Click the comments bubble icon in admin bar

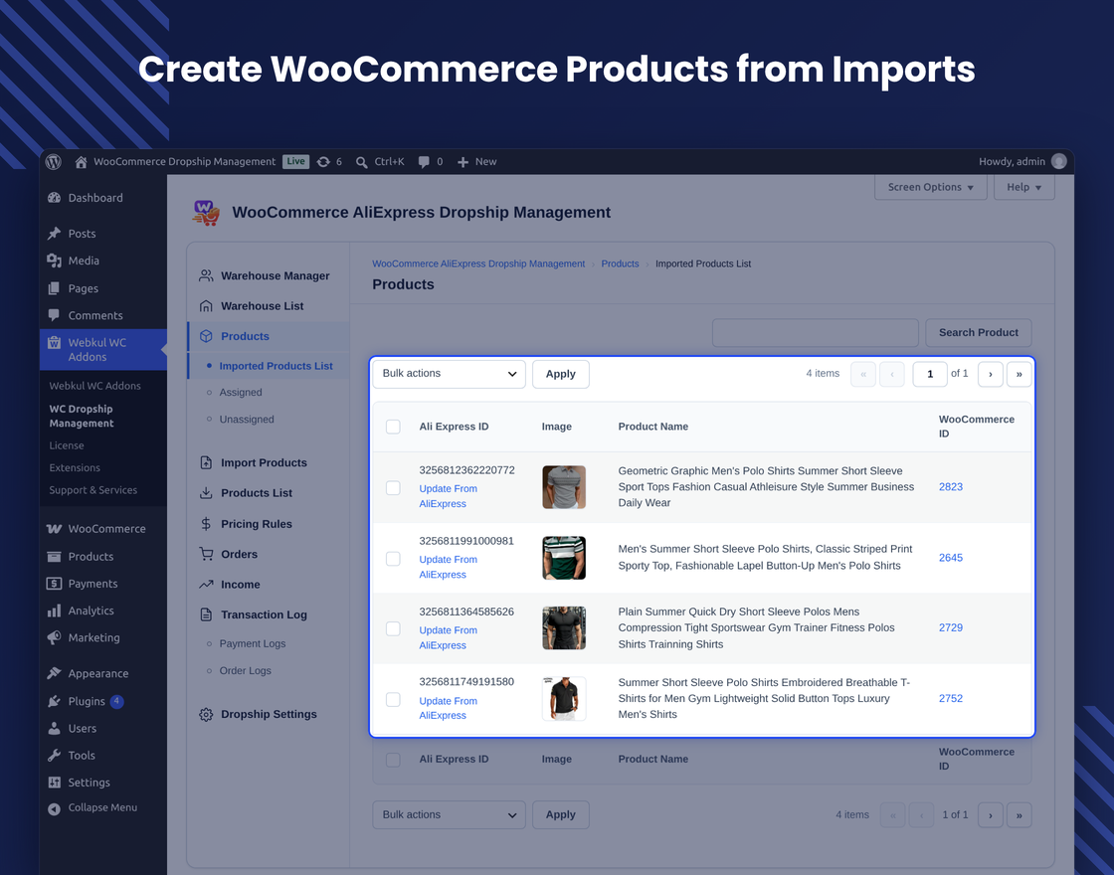424,162
